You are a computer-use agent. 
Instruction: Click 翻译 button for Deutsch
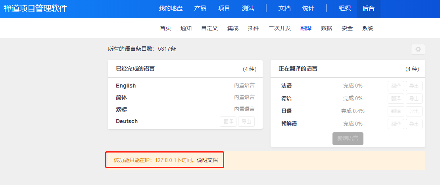click(x=228, y=122)
